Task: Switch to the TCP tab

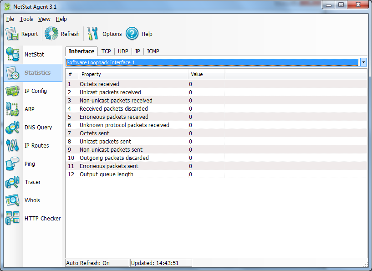Action: click(106, 51)
